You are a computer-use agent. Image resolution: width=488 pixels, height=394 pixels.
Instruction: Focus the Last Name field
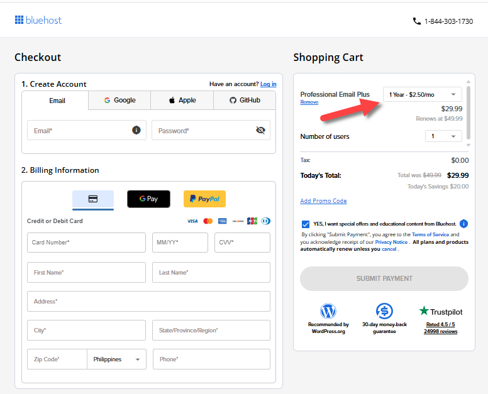point(211,273)
